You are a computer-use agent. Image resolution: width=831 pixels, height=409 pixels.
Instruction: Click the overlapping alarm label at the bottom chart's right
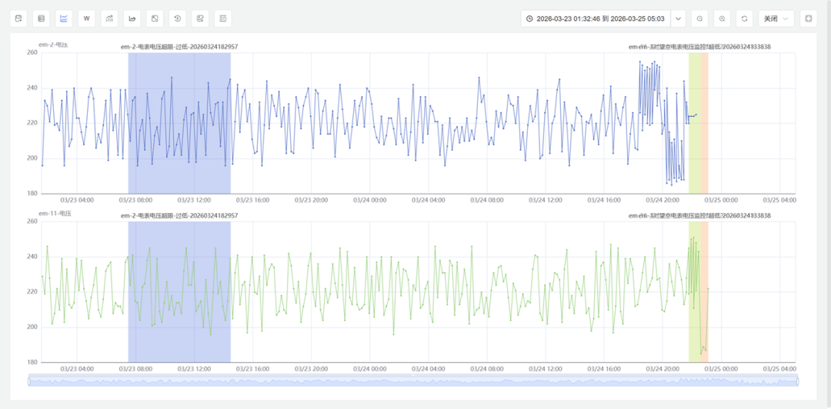point(699,215)
